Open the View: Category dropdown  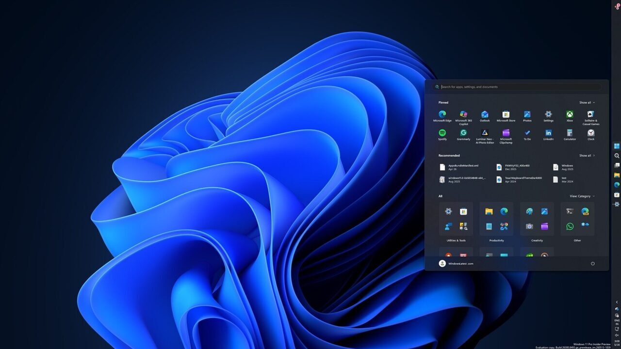(582, 196)
